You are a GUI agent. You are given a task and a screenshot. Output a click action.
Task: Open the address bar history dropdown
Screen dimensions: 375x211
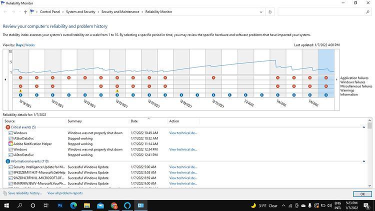click(261, 12)
